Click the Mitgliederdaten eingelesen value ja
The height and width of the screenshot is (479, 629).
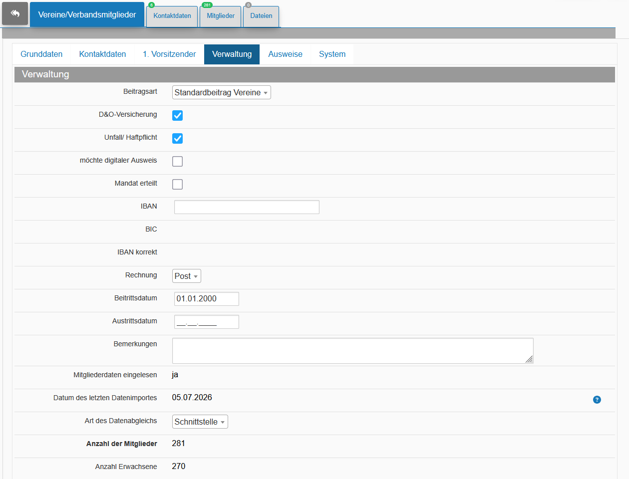175,375
